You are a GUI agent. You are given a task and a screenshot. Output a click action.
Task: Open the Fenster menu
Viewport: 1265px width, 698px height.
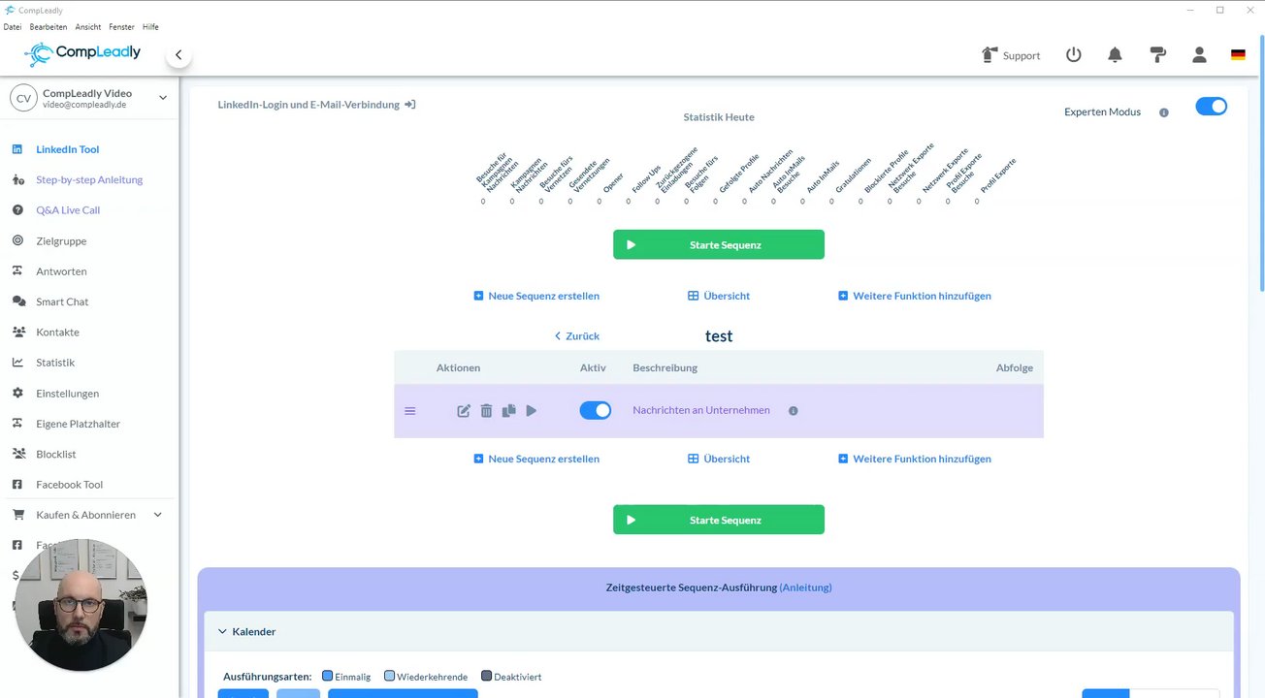point(121,27)
